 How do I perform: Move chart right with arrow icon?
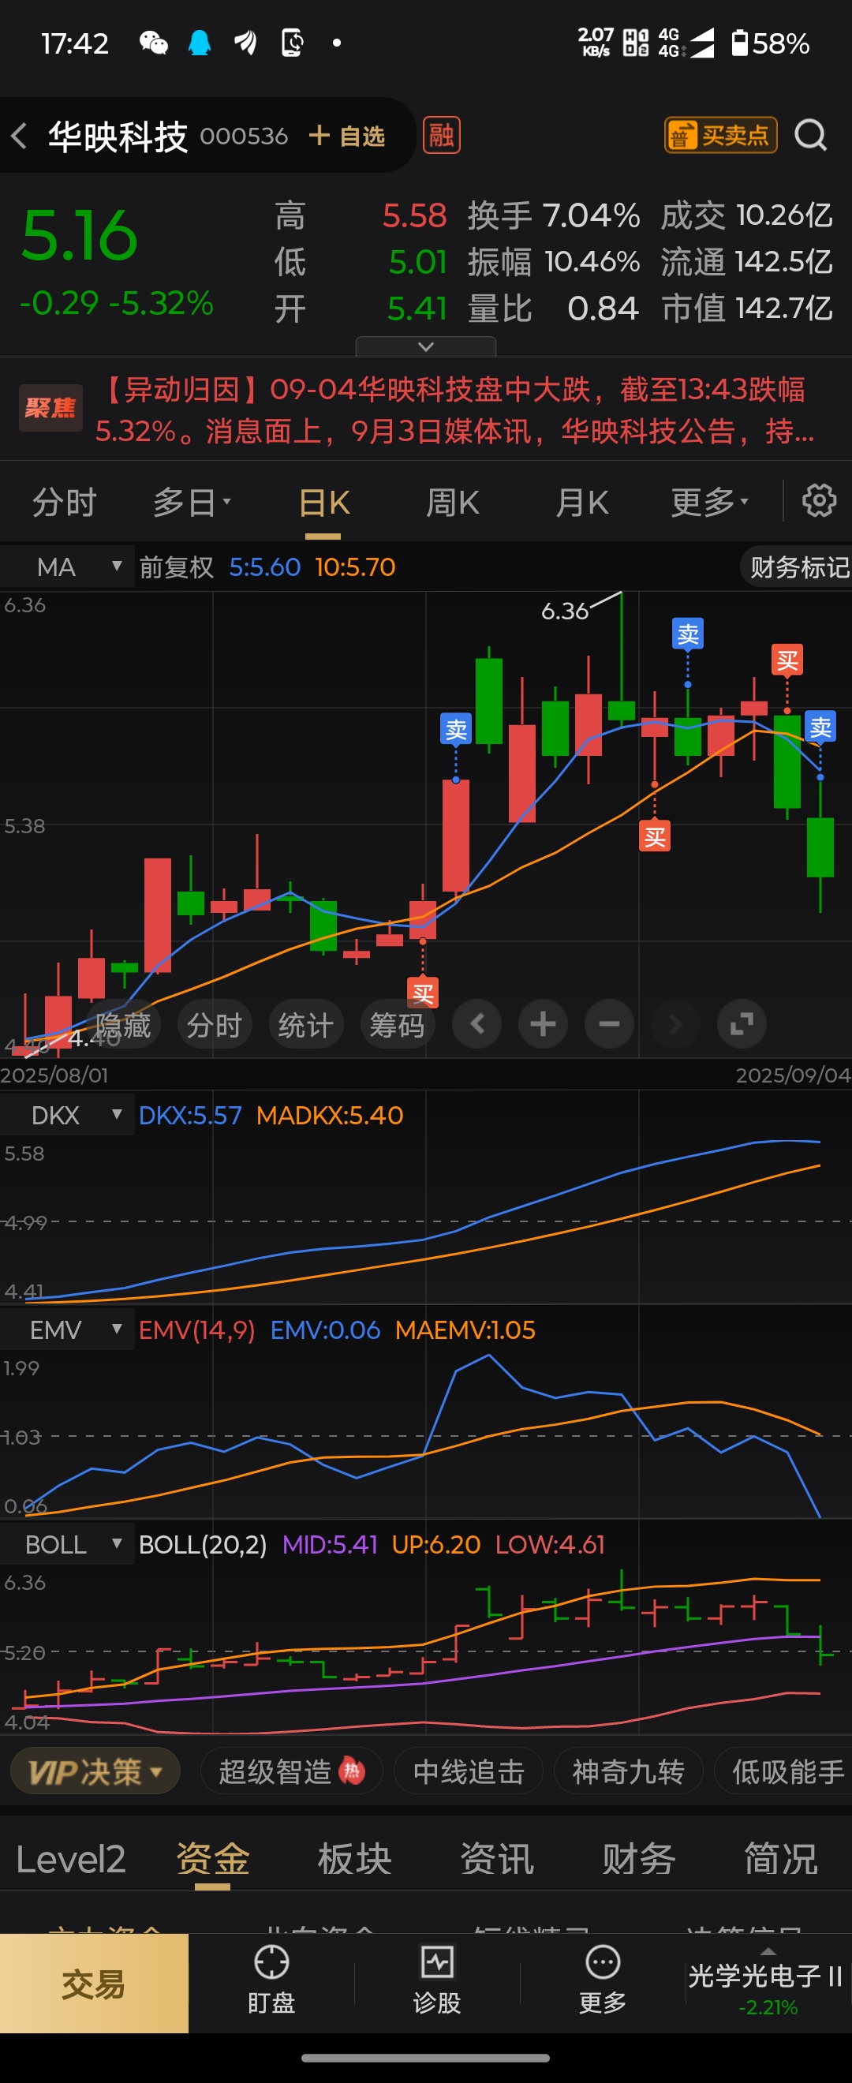click(676, 1023)
